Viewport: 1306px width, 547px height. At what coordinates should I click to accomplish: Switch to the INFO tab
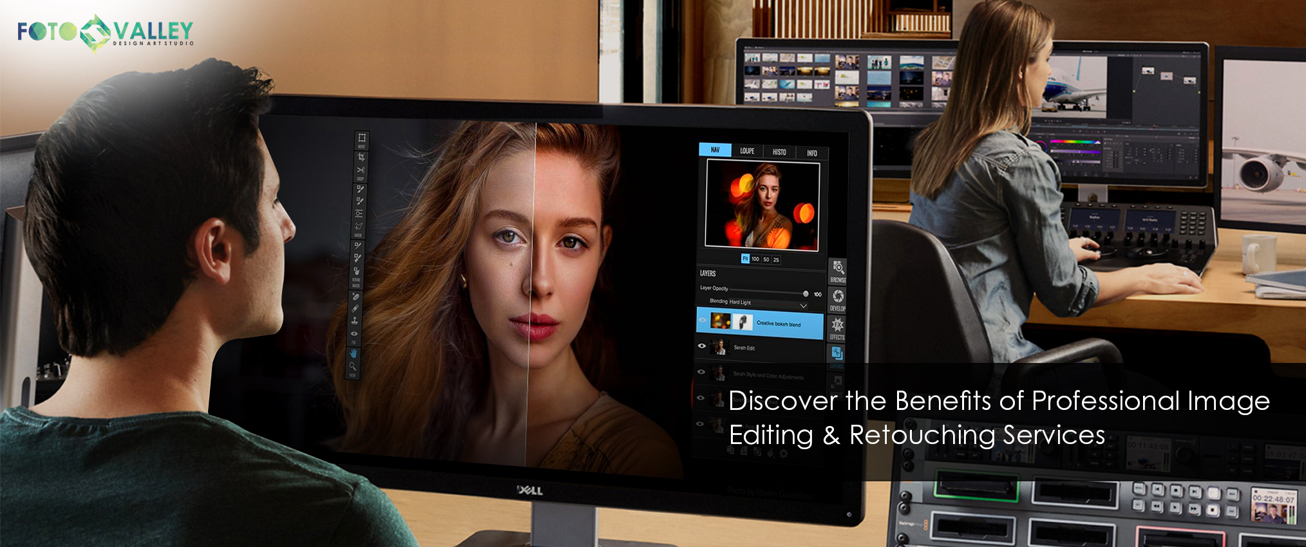811,153
